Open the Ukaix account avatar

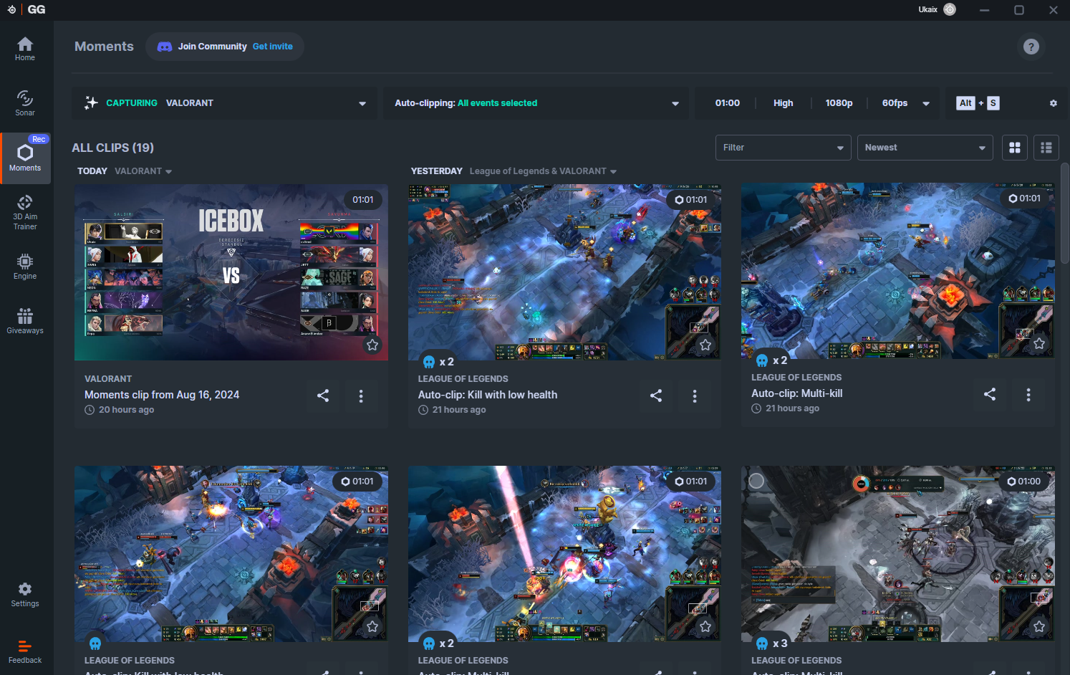pyautogui.click(x=950, y=9)
